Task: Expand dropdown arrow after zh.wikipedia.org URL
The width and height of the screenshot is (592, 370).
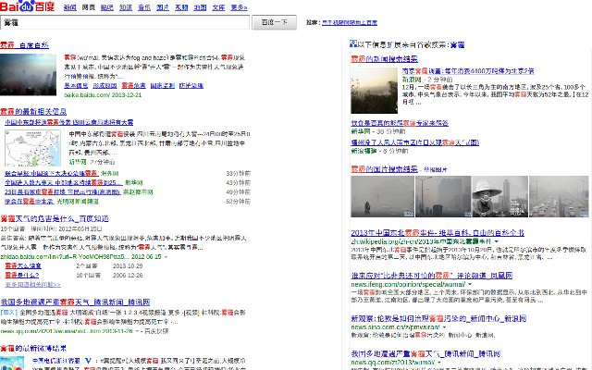Action: click(x=497, y=241)
